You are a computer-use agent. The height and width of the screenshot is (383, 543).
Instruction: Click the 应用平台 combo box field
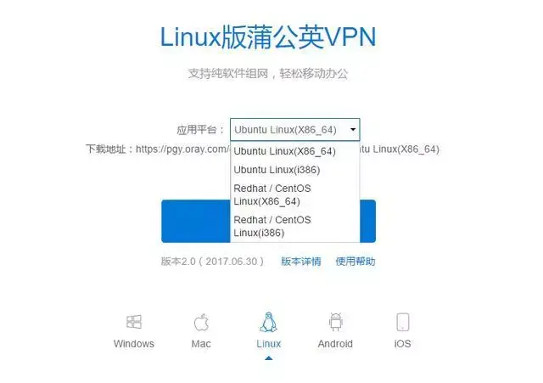(x=295, y=130)
